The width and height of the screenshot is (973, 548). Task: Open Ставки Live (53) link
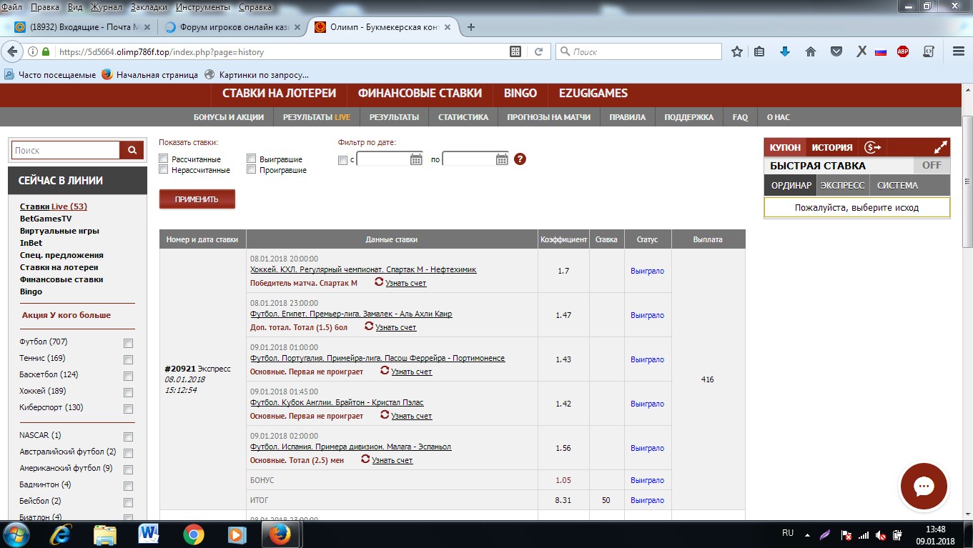[54, 206]
